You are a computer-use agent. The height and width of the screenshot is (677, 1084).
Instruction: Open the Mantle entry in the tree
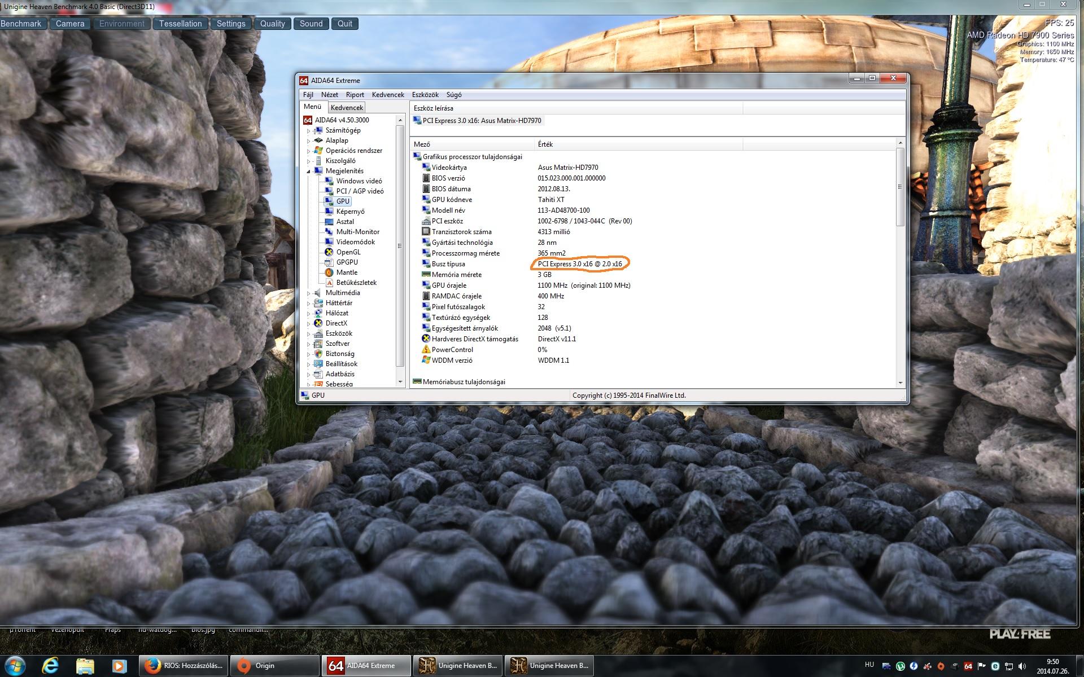(x=347, y=272)
